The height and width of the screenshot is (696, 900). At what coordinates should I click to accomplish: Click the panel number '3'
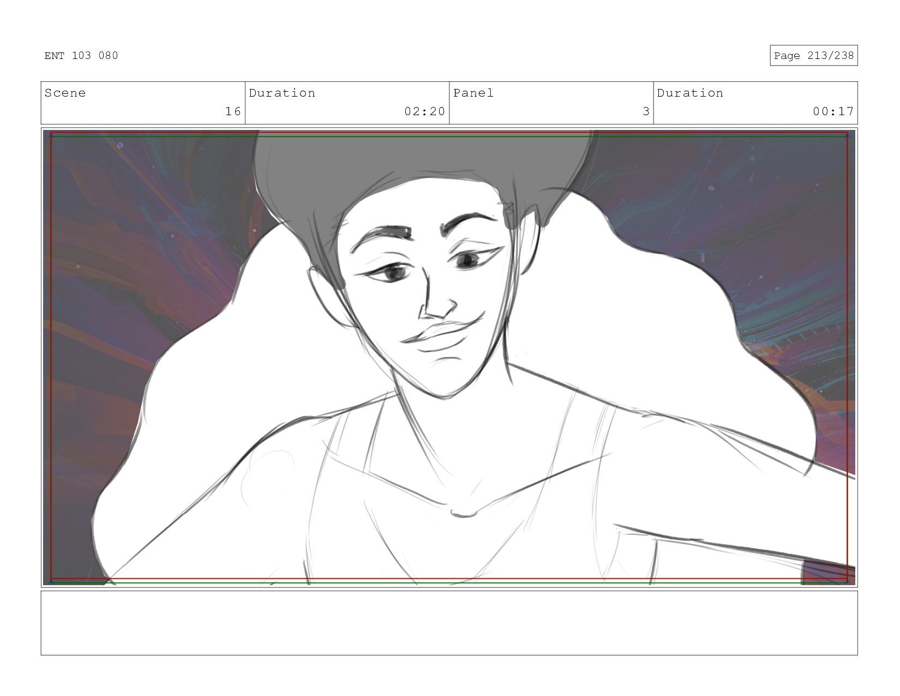(646, 111)
